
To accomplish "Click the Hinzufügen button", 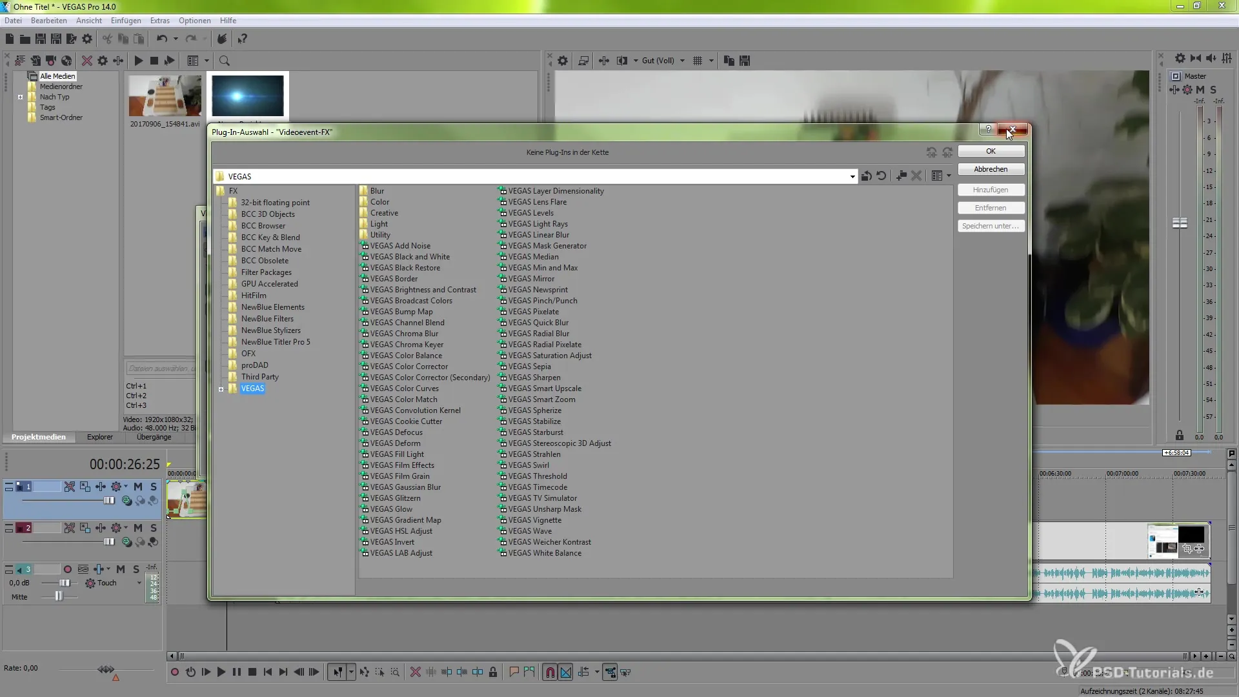I will tap(991, 190).
